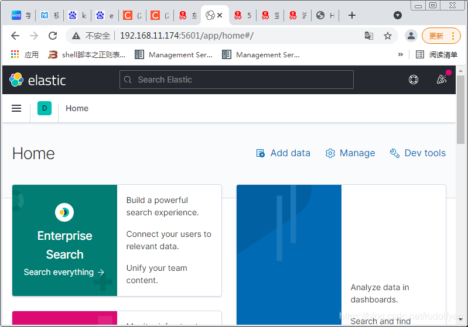Focus the Search Elastic field

[237, 80]
